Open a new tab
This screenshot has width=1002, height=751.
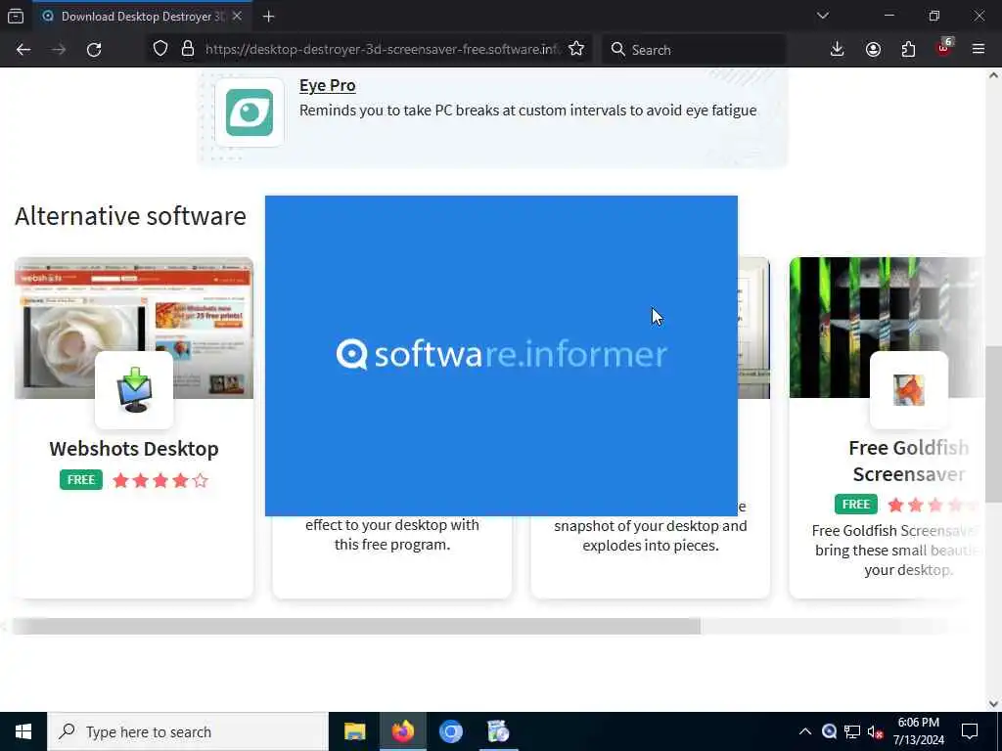(268, 17)
